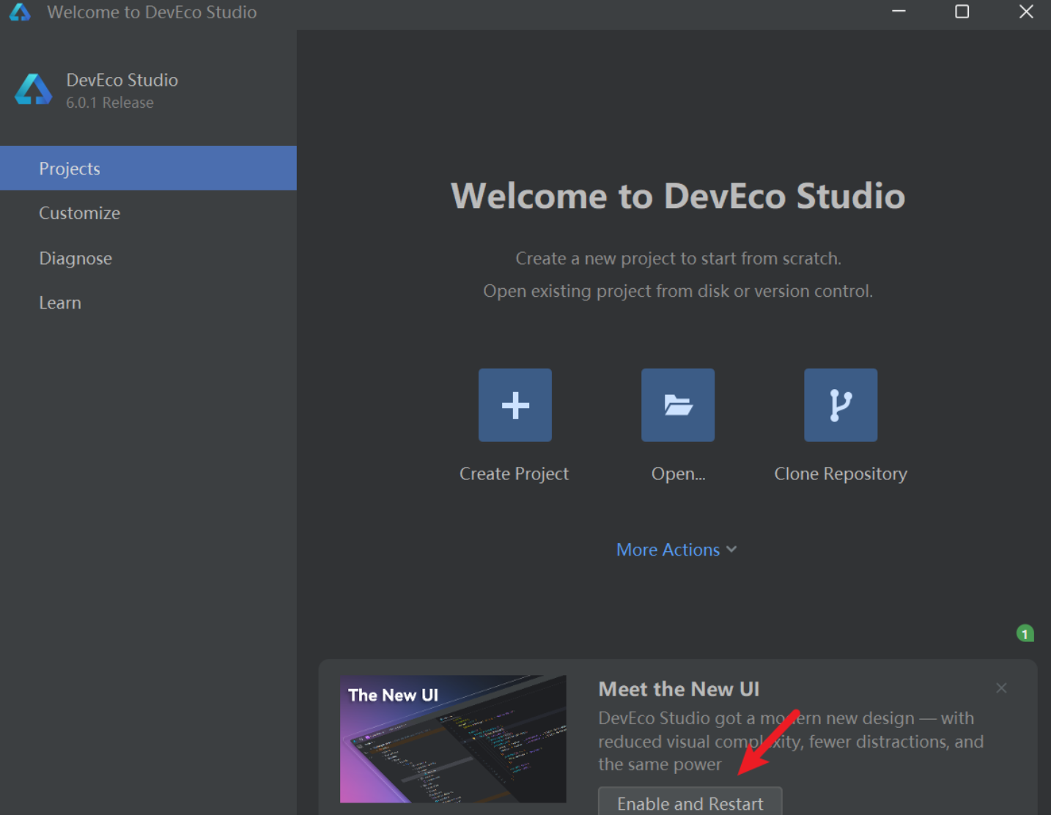Dismiss the Meet the New UI banner
This screenshot has width=1051, height=815.
(1001, 687)
